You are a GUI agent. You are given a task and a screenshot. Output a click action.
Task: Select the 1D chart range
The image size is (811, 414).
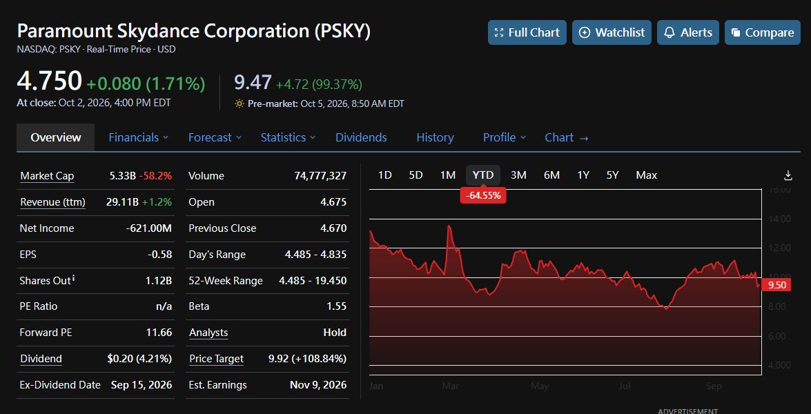coord(385,175)
